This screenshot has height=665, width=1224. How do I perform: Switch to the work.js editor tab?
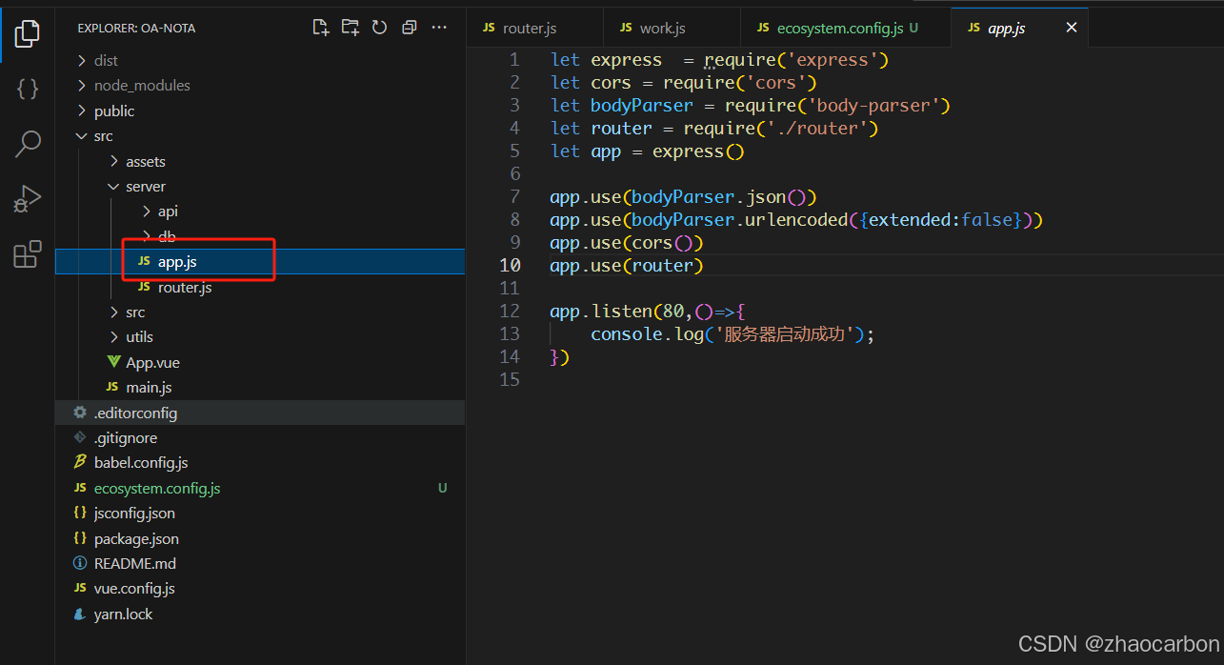coord(662,29)
